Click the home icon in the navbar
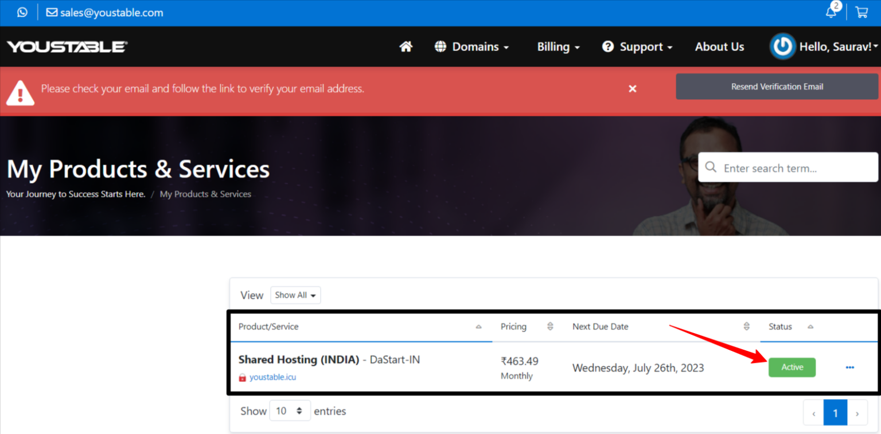Image resolution: width=881 pixels, height=434 pixels. [x=406, y=46]
